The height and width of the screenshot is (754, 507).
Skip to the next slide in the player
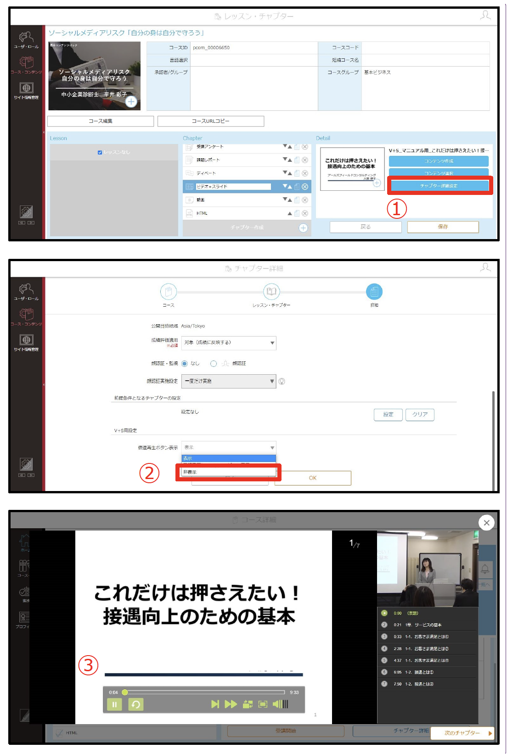(x=215, y=704)
